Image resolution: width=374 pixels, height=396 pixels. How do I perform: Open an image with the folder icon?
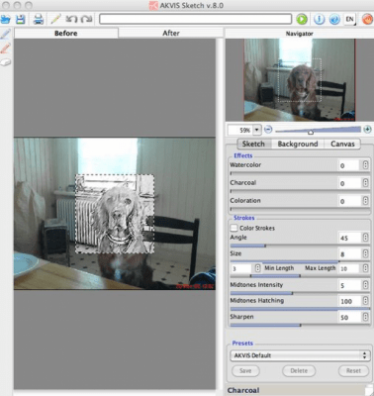coord(5,19)
